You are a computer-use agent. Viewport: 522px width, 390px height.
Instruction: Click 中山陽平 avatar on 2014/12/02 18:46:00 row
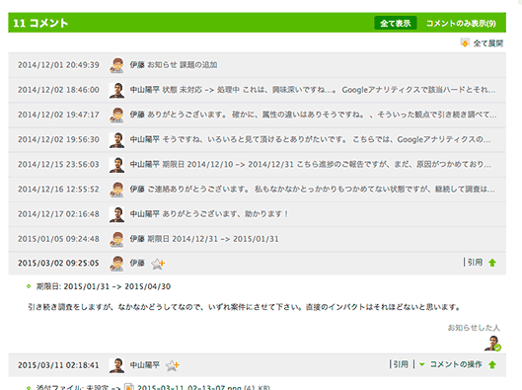coord(116,90)
